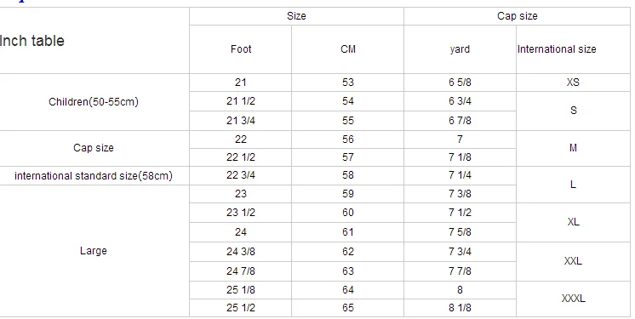Select the "Large" row label
The image size is (635, 319).
point(94,251)
